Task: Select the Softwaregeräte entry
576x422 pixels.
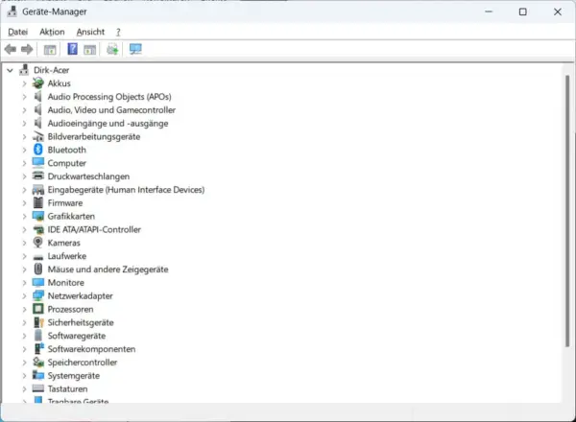Action: pyautogui.click(x=77, y=336)
